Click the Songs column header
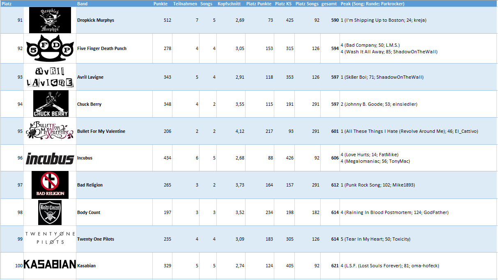 coord(207,4)
